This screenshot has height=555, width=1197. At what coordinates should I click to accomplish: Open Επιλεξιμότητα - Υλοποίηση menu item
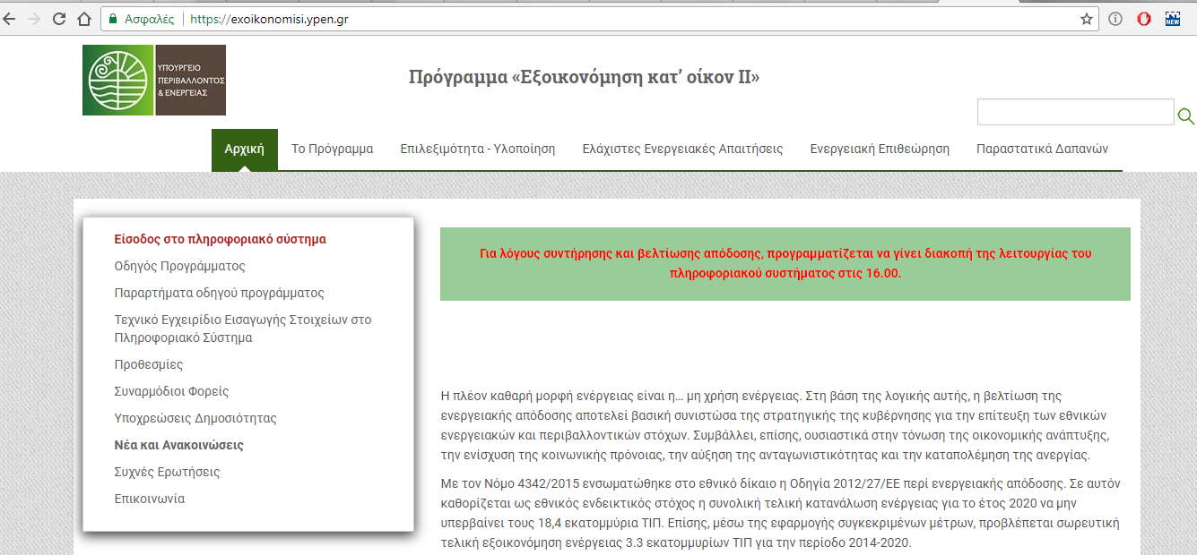click(x=478, y=149)
